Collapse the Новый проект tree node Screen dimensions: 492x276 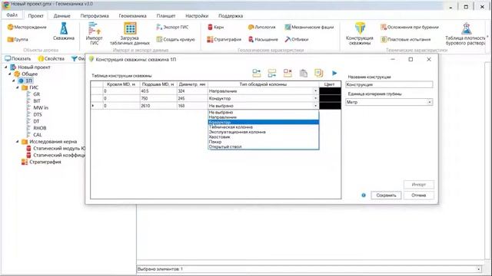tap(5, 67)
